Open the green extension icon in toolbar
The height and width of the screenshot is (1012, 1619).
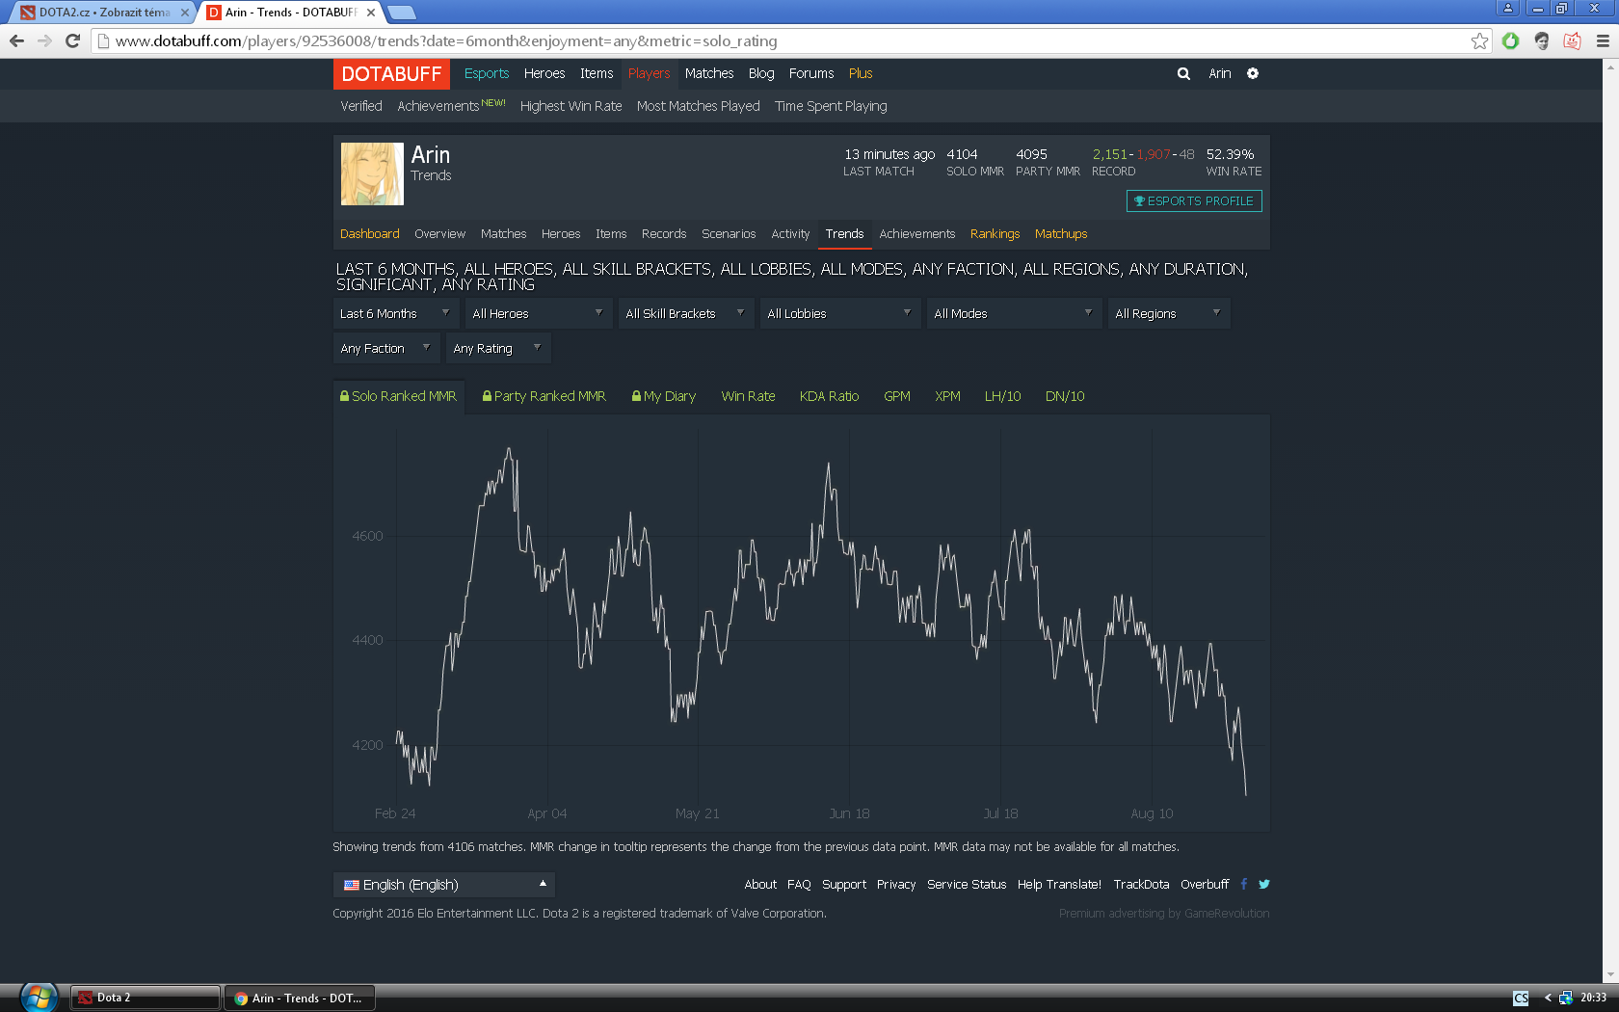(x=1510, y=40)
